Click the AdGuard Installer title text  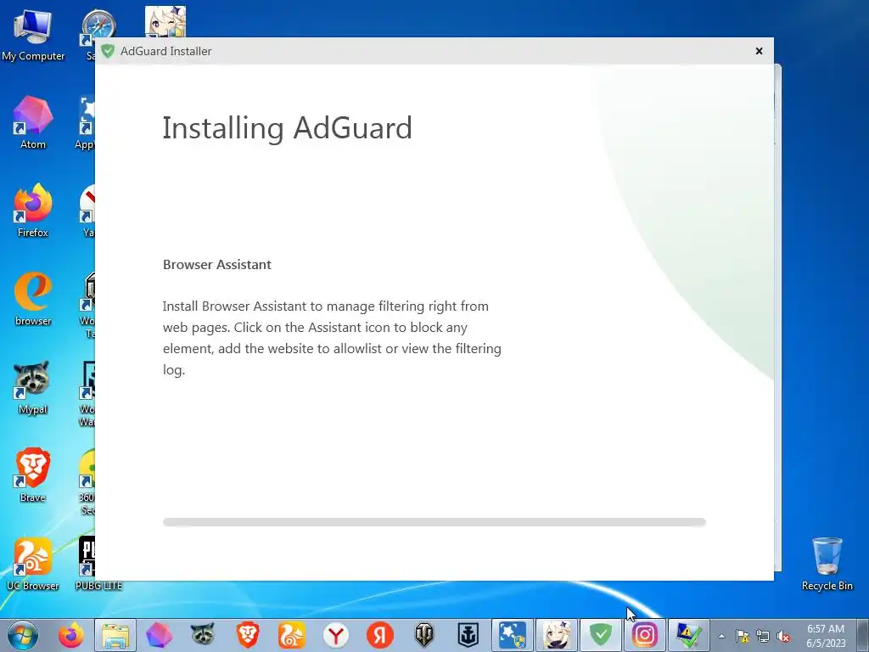pyautogui.click(x=165, y=51)
